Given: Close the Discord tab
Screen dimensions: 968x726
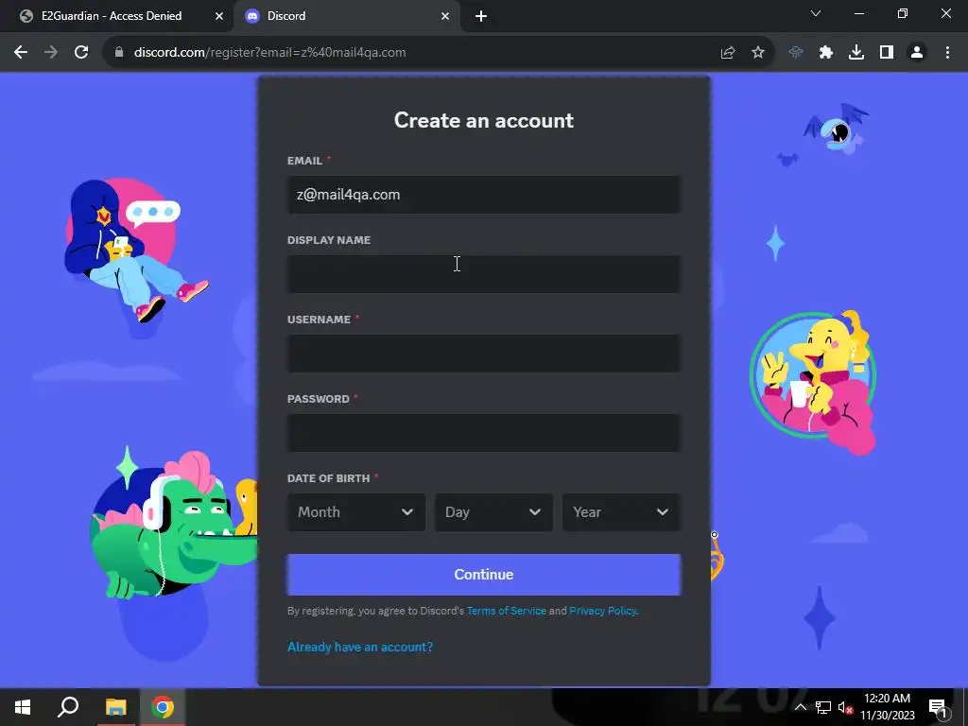Looking at the screenshot, I should pyautogui.click(x=445, y=16).
